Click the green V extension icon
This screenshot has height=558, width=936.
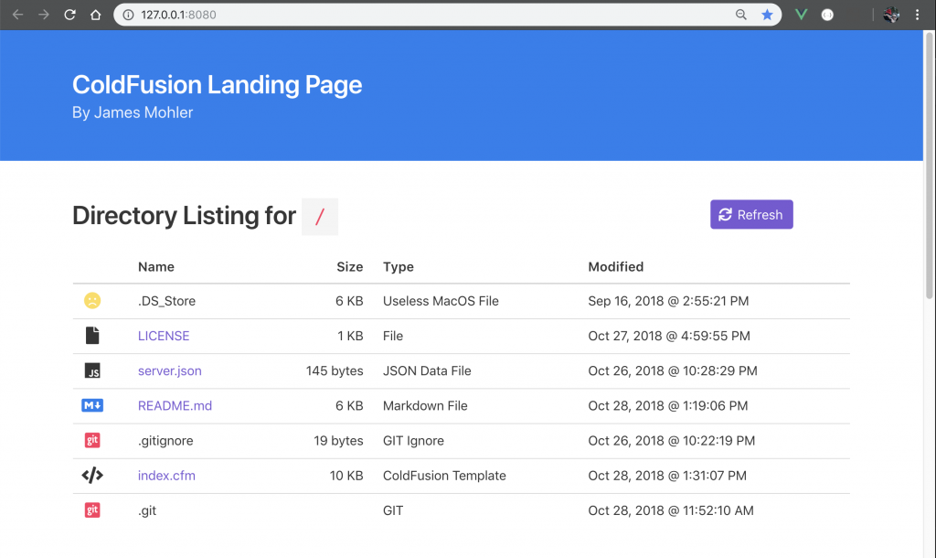pos(801,15)
